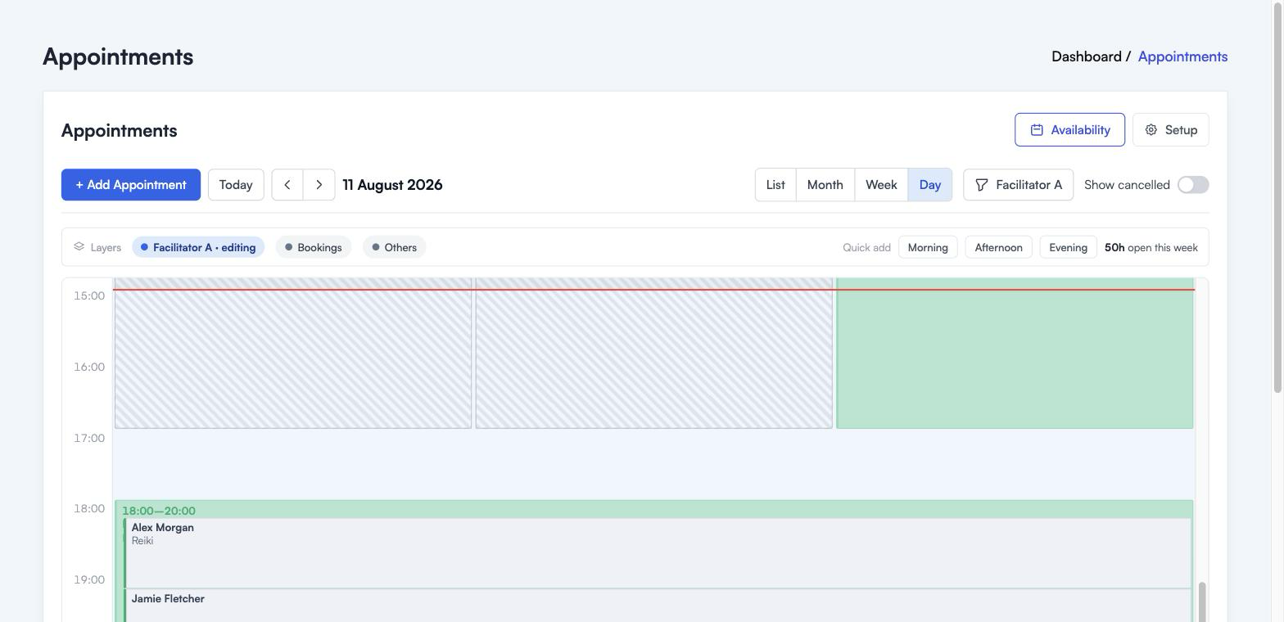The height and width of the screenshot is (622, 1284).
Task: Switch to List view
Action: coord(775,185)
